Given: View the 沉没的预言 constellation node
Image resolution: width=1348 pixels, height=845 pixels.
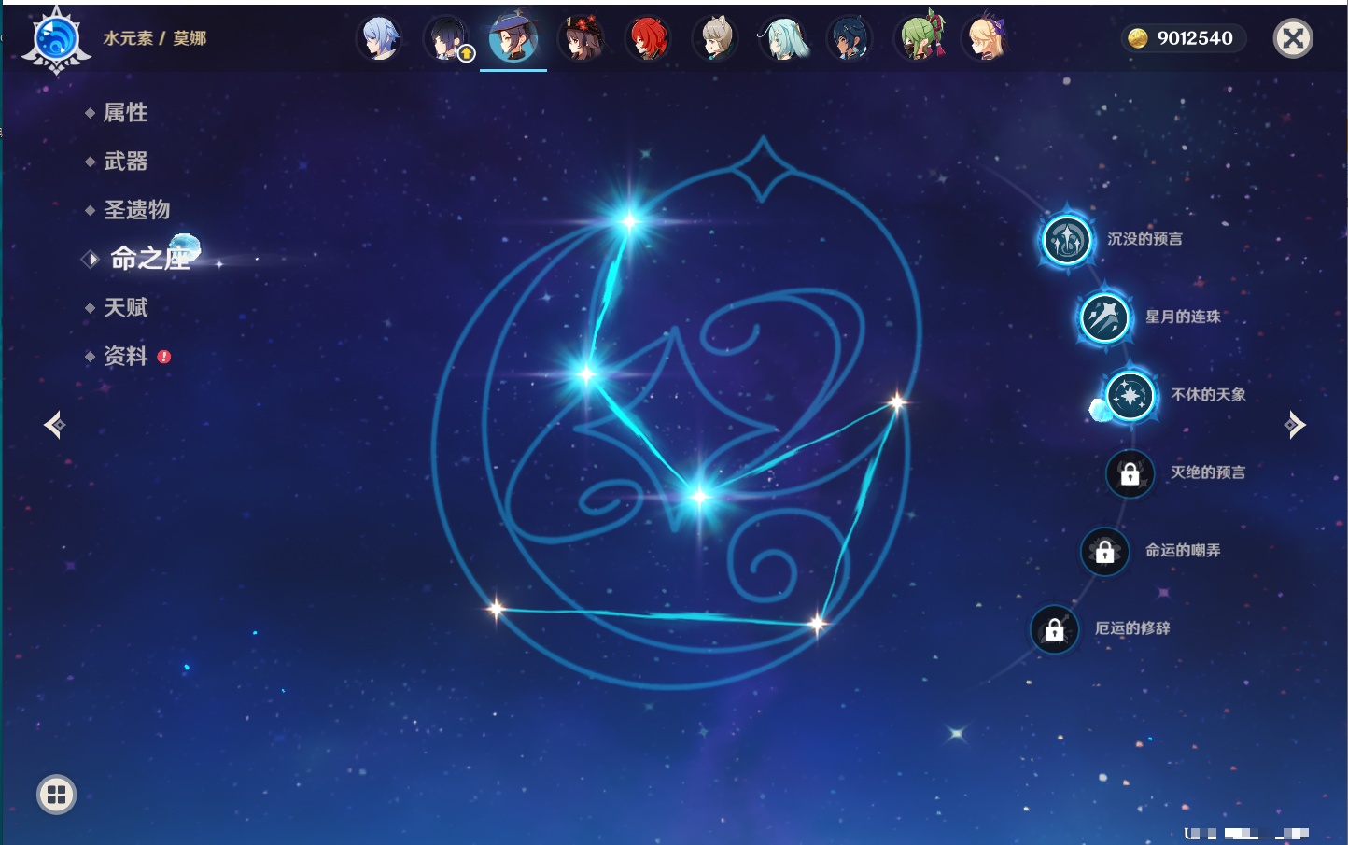Looking at the screenshot, I should tap(1066, 240).
